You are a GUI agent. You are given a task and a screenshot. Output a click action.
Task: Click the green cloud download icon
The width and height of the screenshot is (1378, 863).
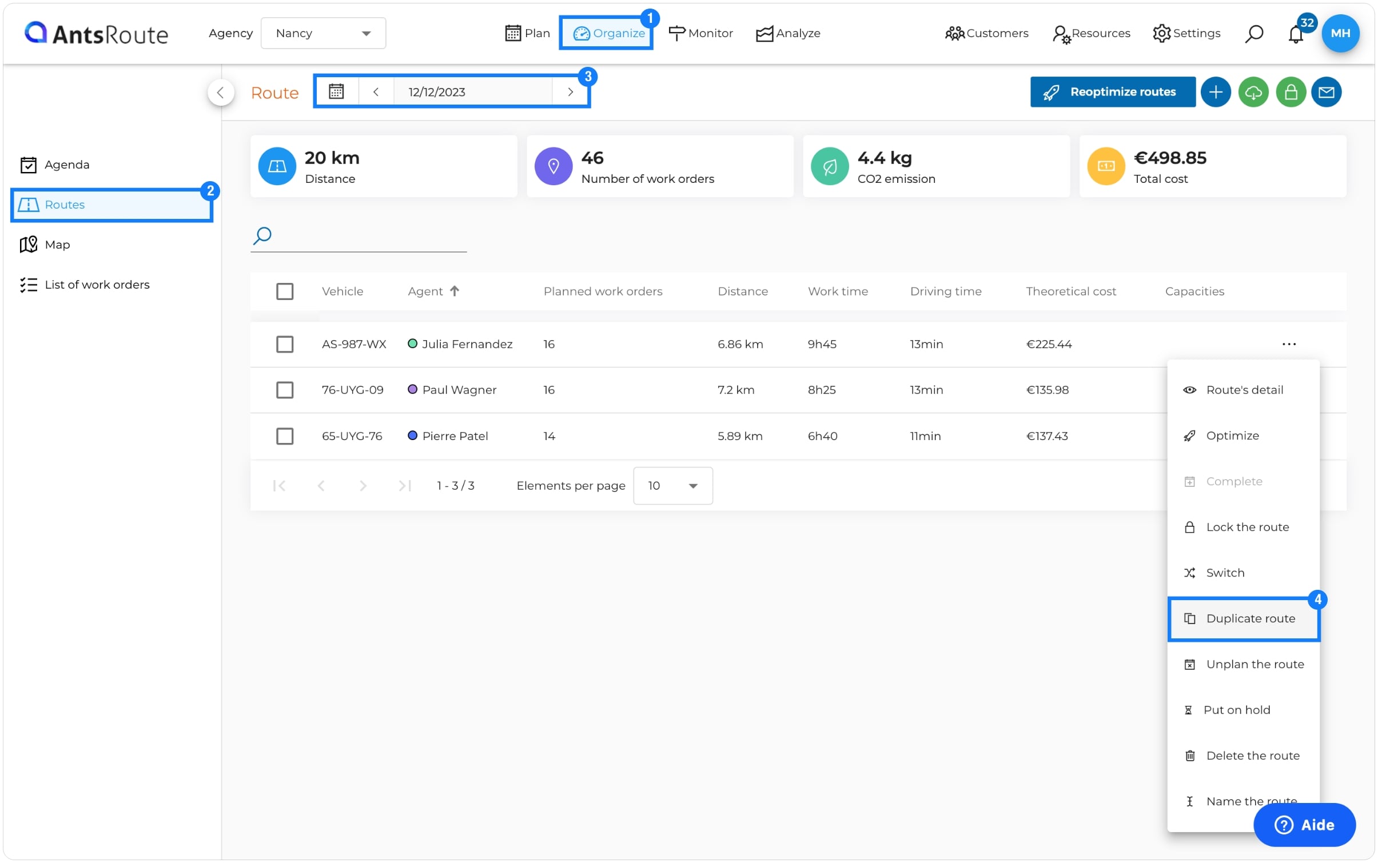point(1253,92)
